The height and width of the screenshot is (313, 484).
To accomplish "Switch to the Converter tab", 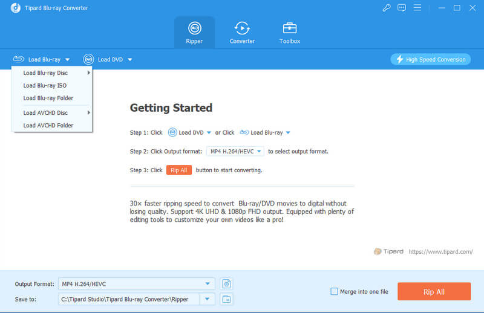I will tap(242, 33).
